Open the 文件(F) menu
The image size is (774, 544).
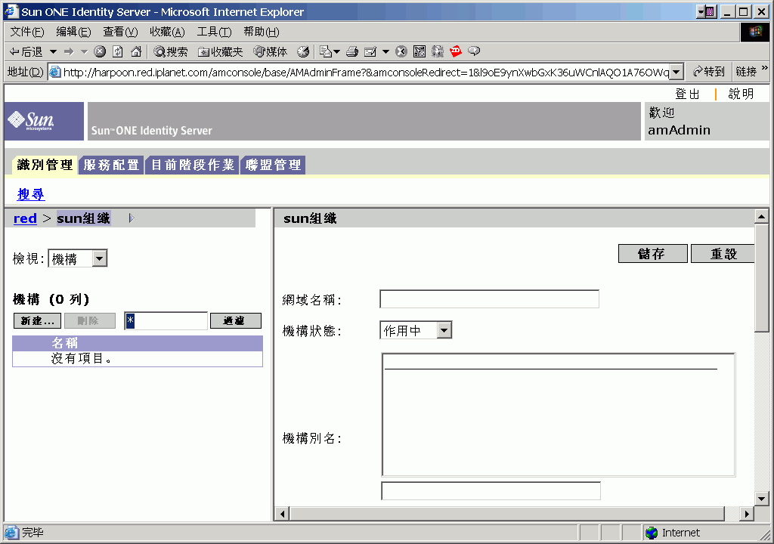pyautogui.click(x=27, y=32)
